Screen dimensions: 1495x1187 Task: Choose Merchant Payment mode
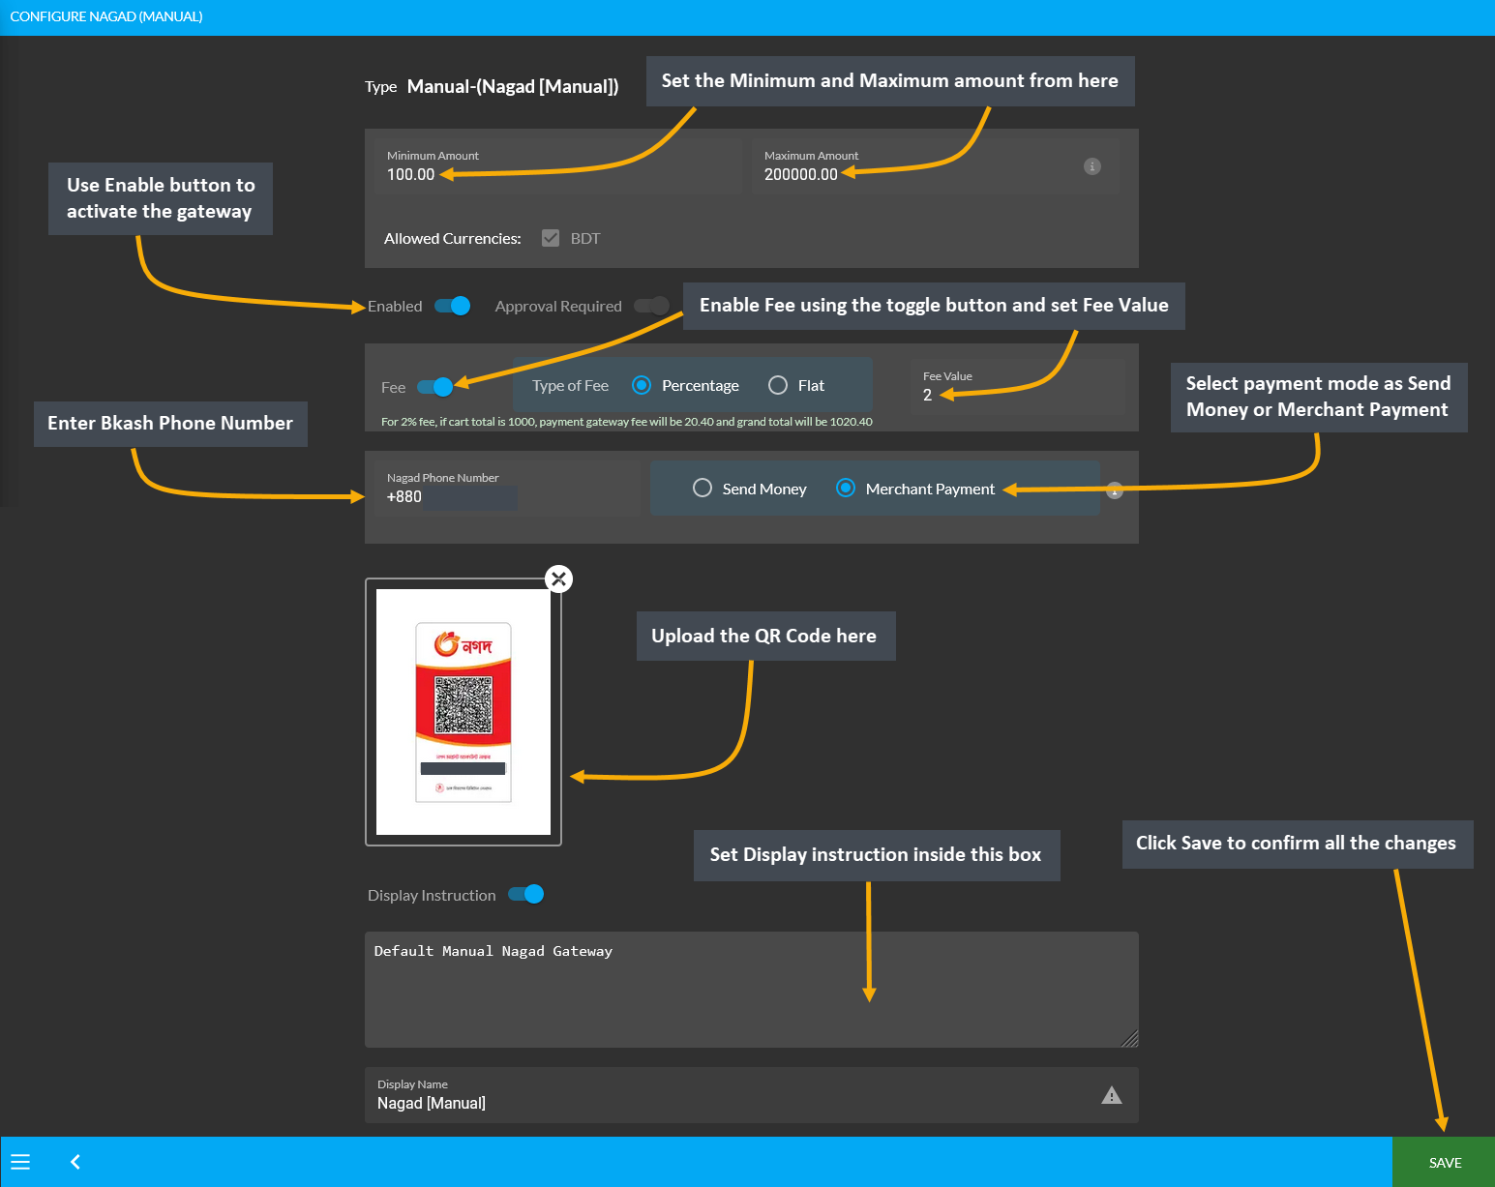(x=846, y=489)
